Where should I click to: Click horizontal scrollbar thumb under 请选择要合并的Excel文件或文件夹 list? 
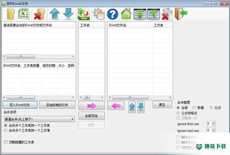pos(21,57)
